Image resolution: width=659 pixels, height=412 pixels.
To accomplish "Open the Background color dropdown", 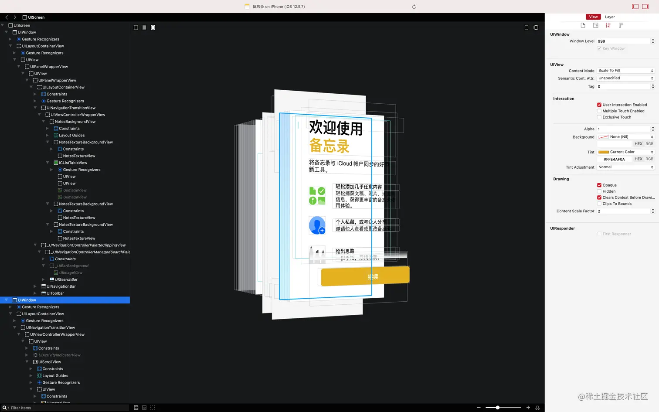I will click(626, 137).
